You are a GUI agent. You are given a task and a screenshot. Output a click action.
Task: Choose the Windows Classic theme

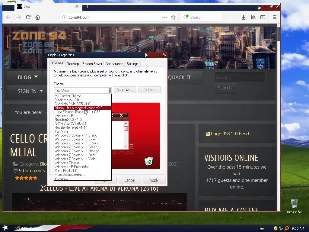pos(83,163)
